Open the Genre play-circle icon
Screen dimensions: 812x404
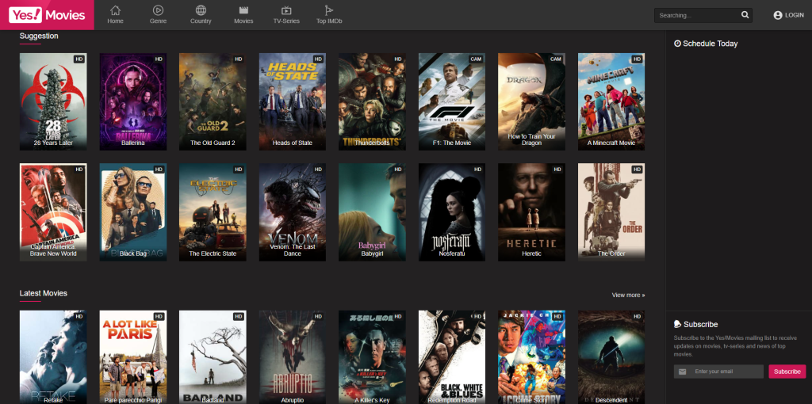[x=158, y=10]
